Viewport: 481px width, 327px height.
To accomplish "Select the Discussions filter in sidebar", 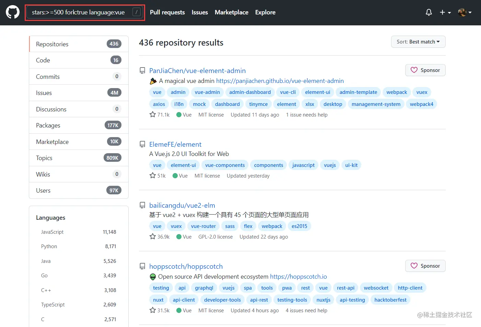I will click(x=79, y=109).
